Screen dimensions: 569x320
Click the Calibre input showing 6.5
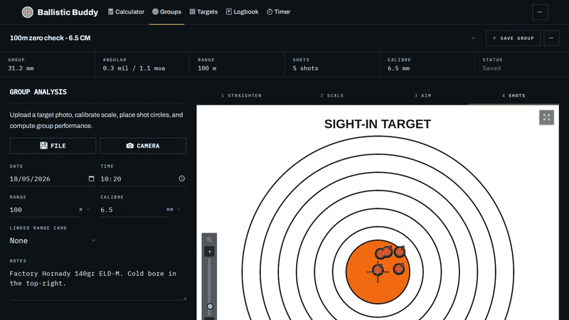pos(133,210)
